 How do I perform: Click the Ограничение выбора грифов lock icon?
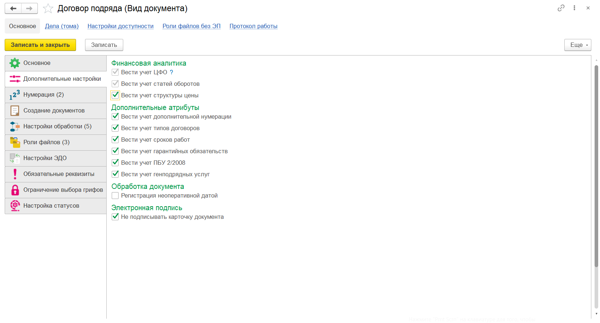15,190
